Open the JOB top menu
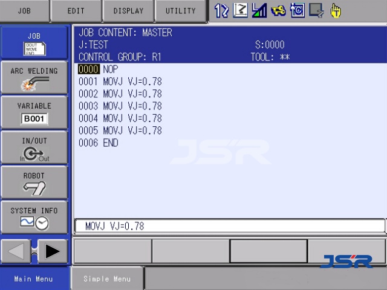 [24, 11]
